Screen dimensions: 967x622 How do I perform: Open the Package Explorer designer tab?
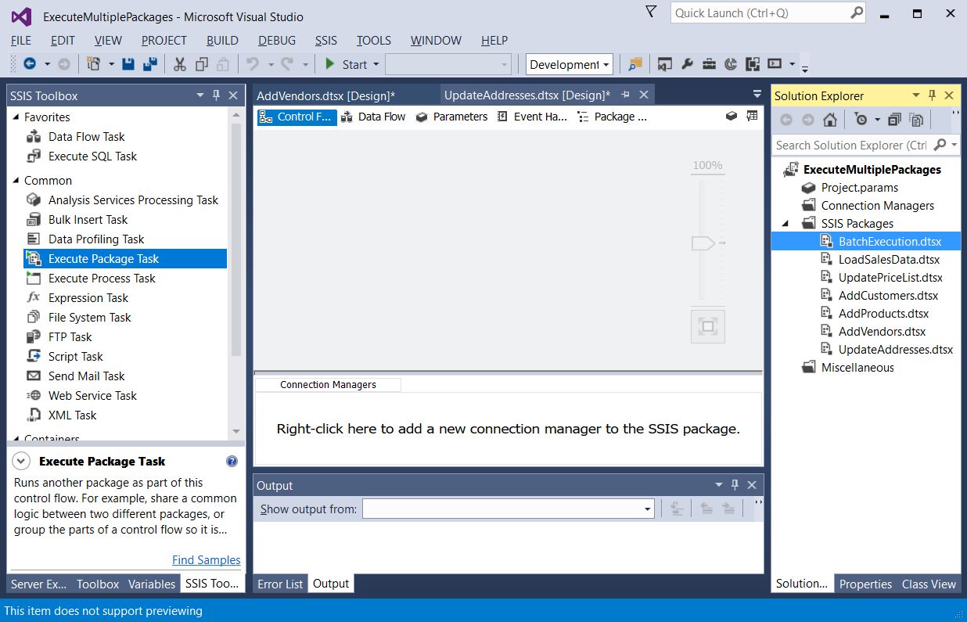pyautogui.click(x=613, y=117)
